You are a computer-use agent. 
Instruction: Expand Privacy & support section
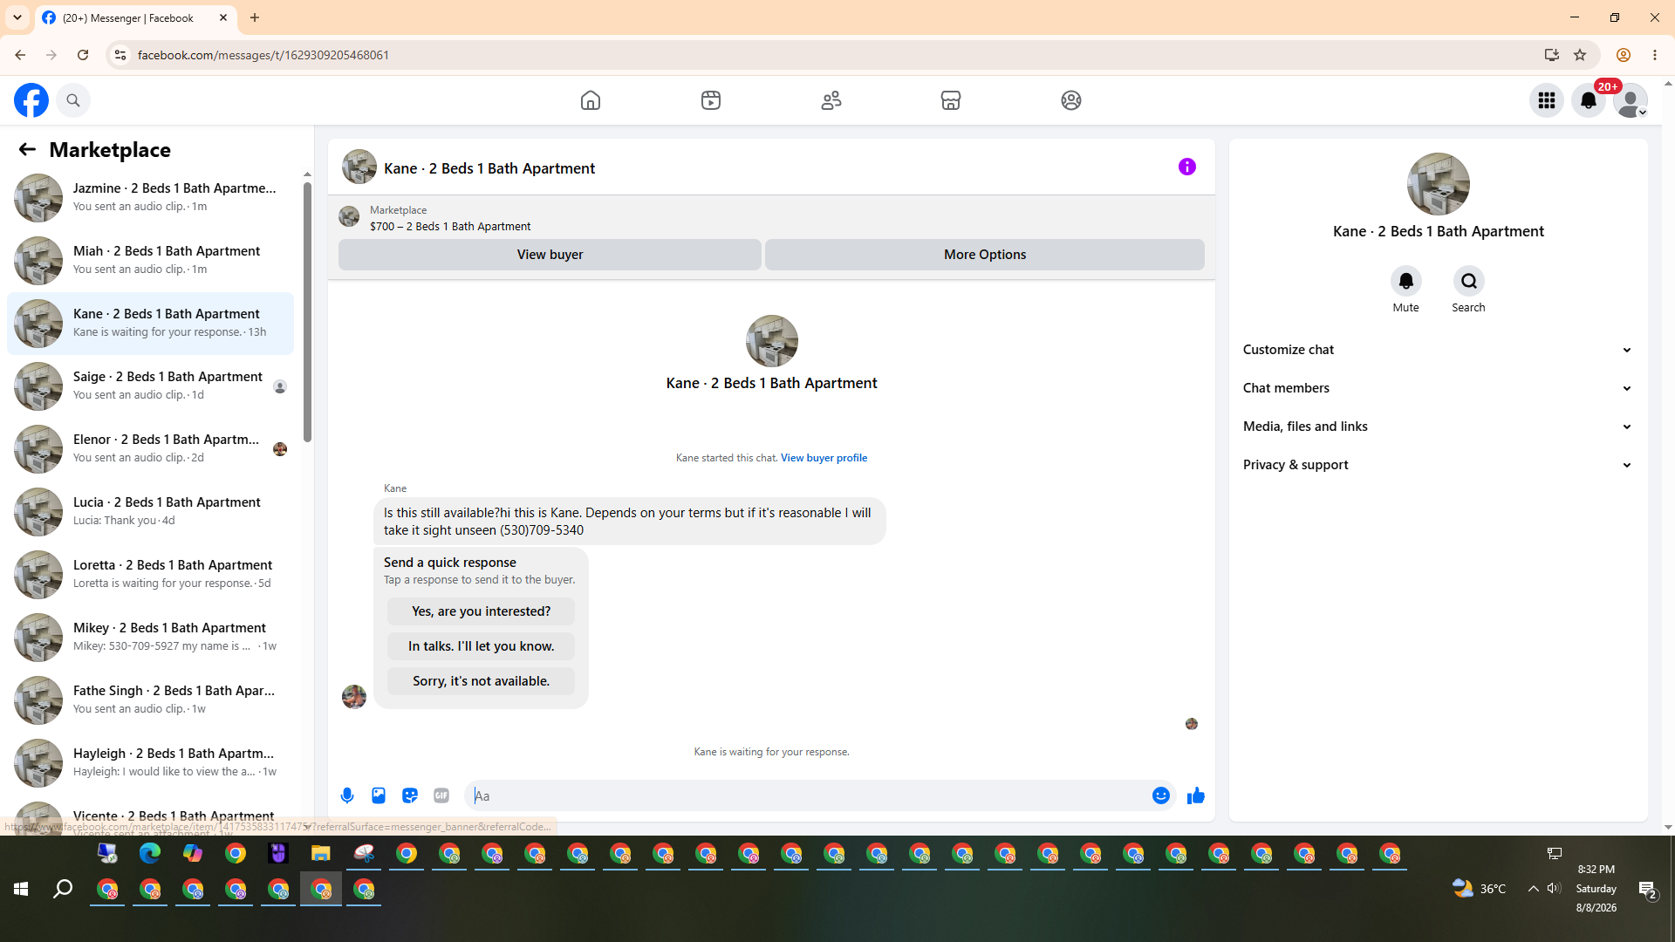(1438, 465)
